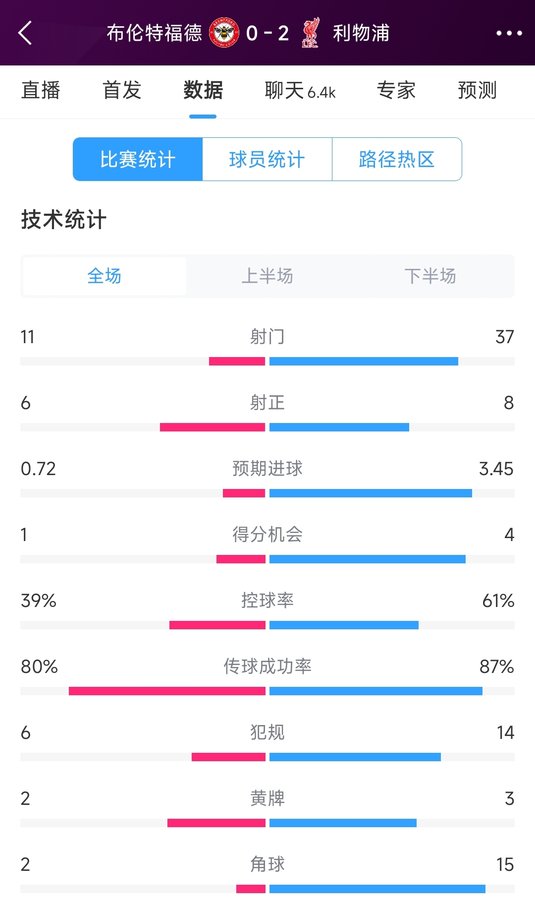Select the 数据 tab
535x911 pixels.
pyautogui.click(x=203, y=91)
